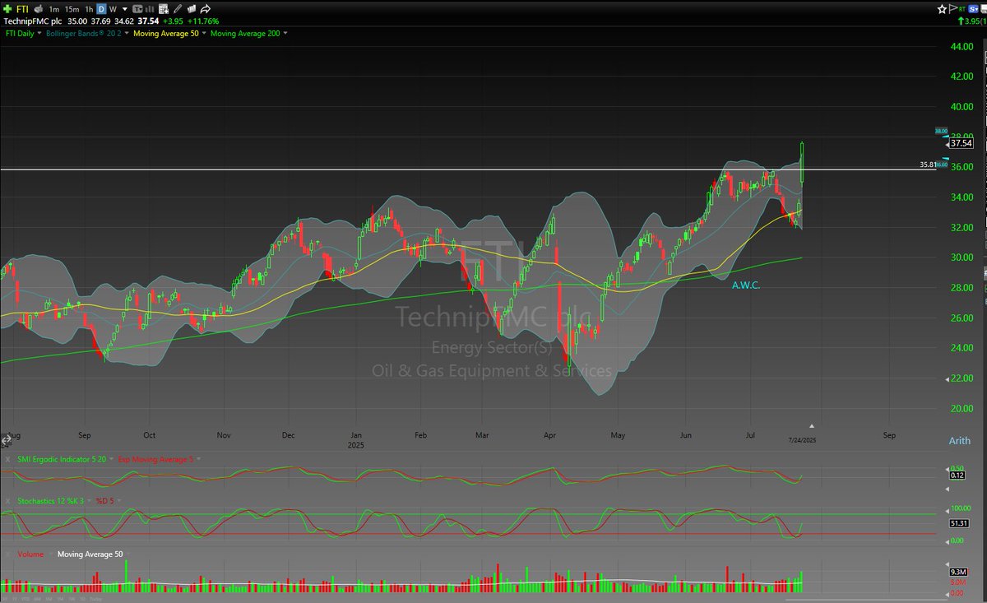The width and height of the screenshot is (987, 603).
Task: Click the 35.81 horizontal line label
Action: [x=928, y=165]
